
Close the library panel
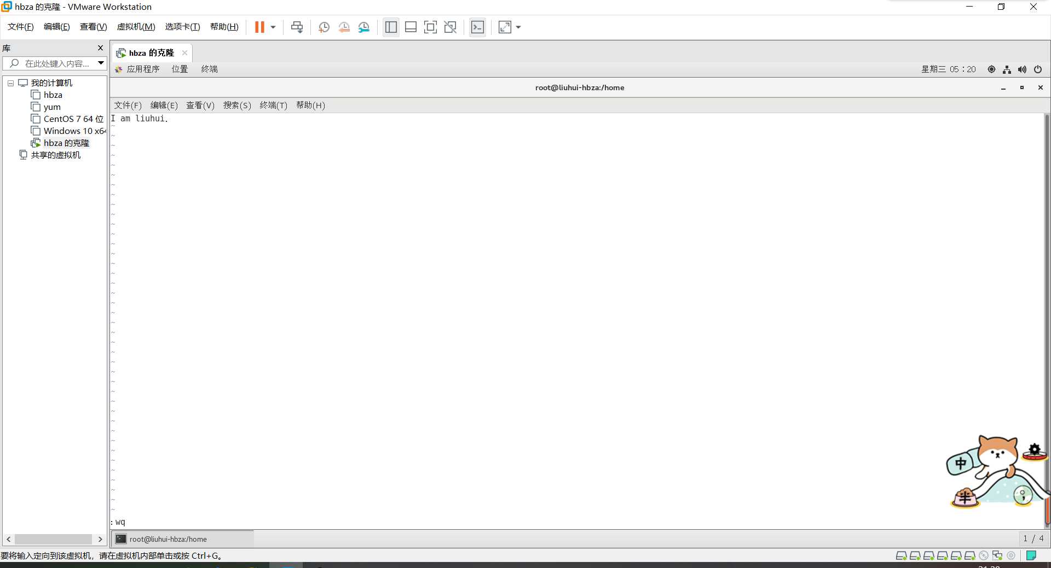[100, 48]
